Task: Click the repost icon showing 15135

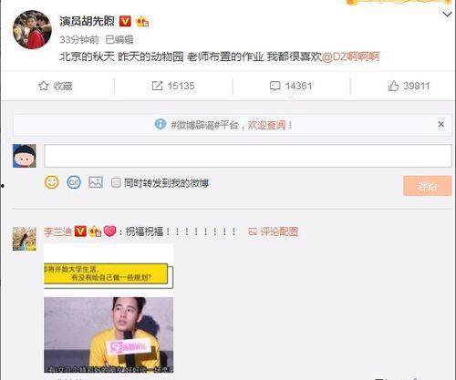Action: [x=157, y=86]
